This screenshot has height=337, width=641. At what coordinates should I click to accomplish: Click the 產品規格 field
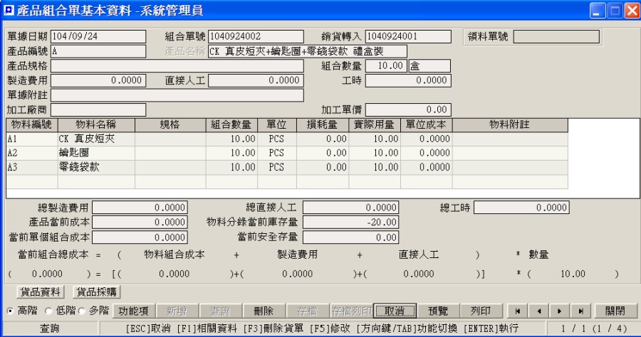pyautogui.click(x=177, y=66)
